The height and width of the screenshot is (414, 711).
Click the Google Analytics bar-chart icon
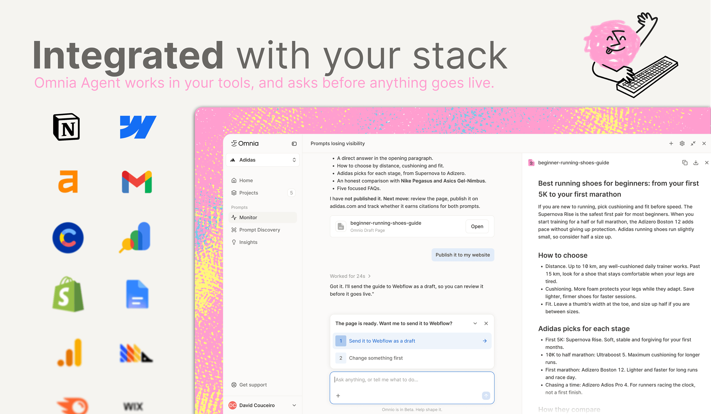click(x=70, y=352)
